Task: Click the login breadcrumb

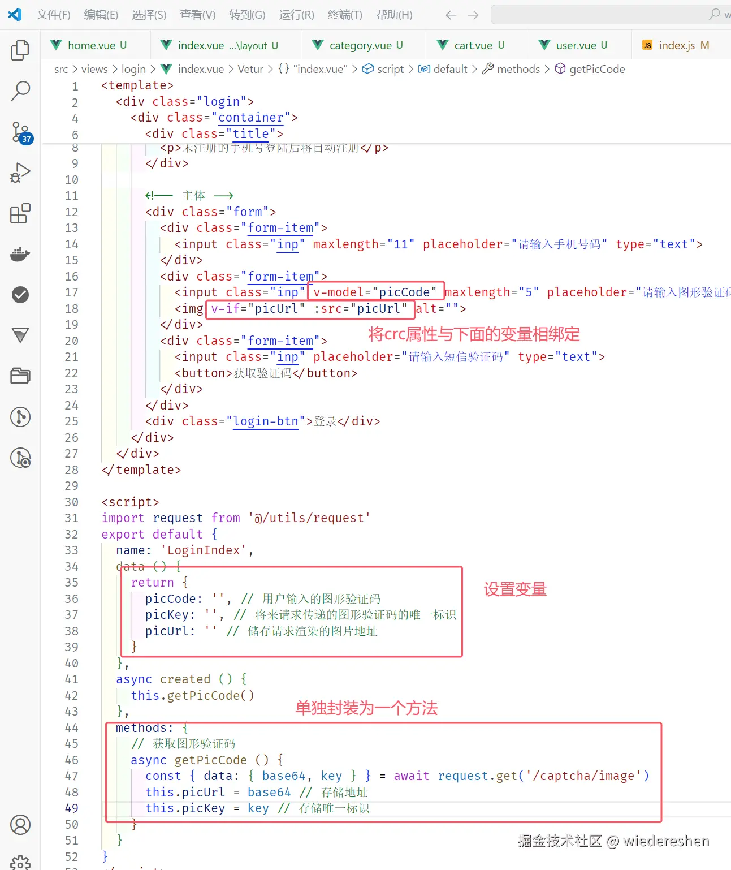Action: (x=133, y=69)
